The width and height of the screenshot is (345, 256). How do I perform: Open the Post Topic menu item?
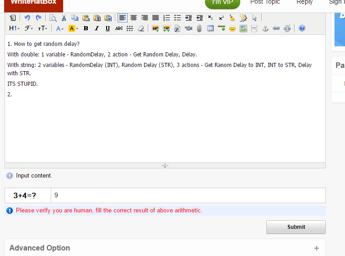pyautogui.click(x=265, y=2)
